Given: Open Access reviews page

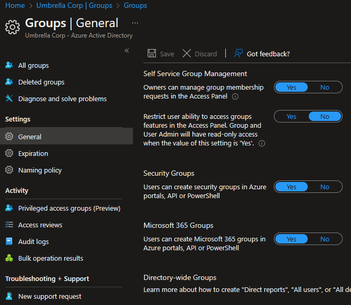Looking at the screenshot, I should tap(66, 225).
